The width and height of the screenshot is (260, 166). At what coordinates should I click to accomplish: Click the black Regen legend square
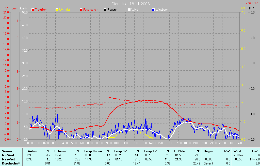tap(105, 10)
